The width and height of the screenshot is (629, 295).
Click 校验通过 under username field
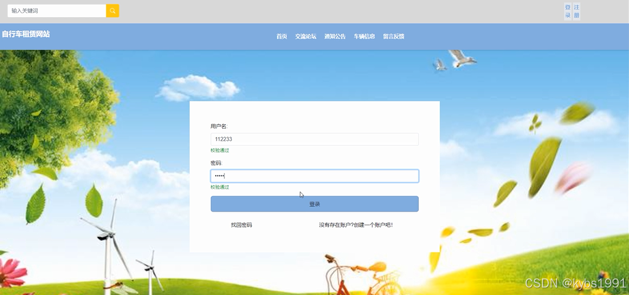pyautogui.click(x=220, y=150)
